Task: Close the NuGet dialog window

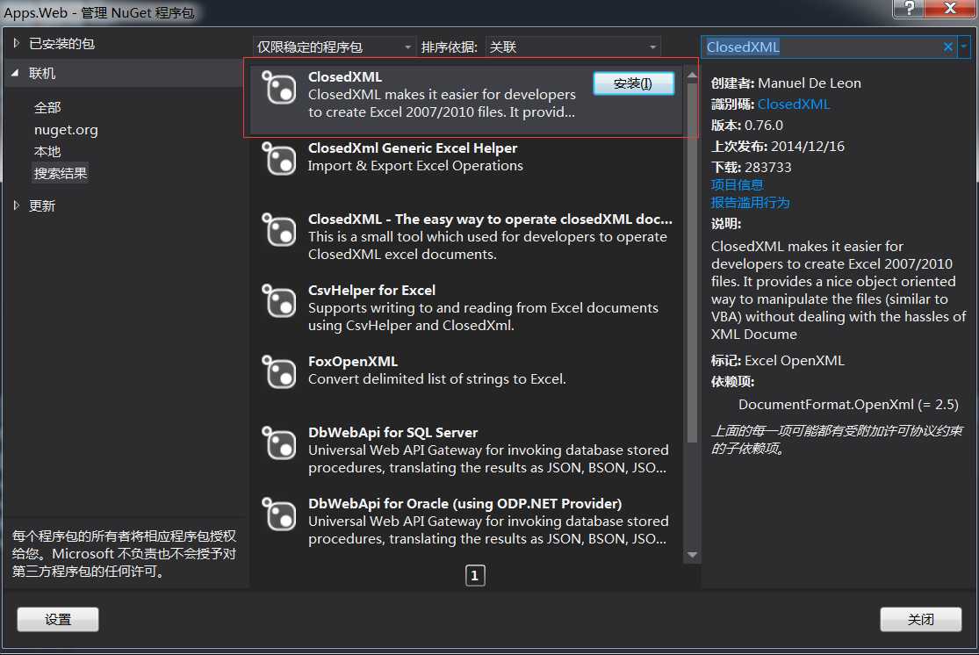Action: [950, 8]
